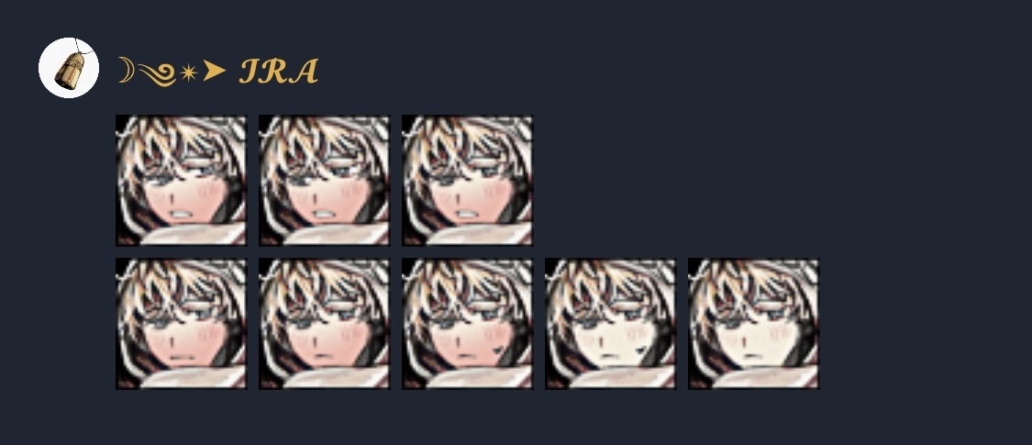
Task: Click the letter R in the gold username
Action: click(x=273, y=71)
